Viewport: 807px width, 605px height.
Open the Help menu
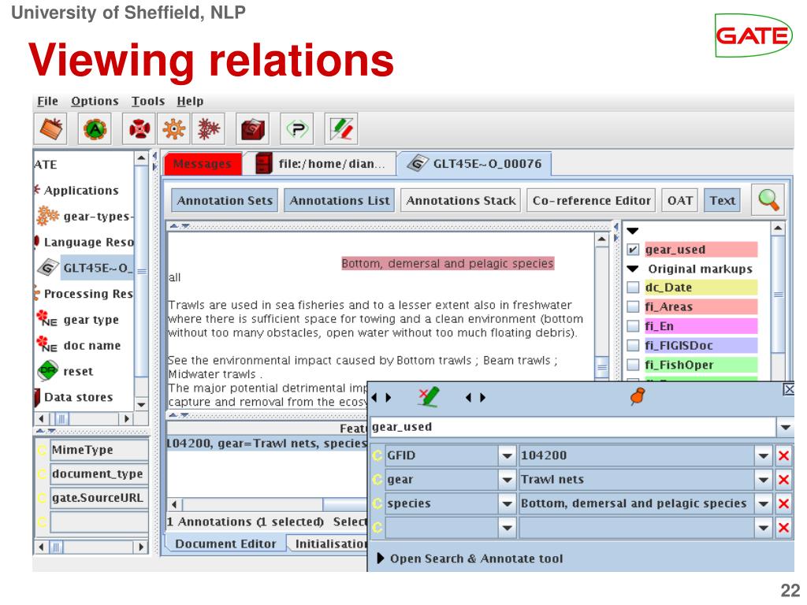[x=190, y=101]
